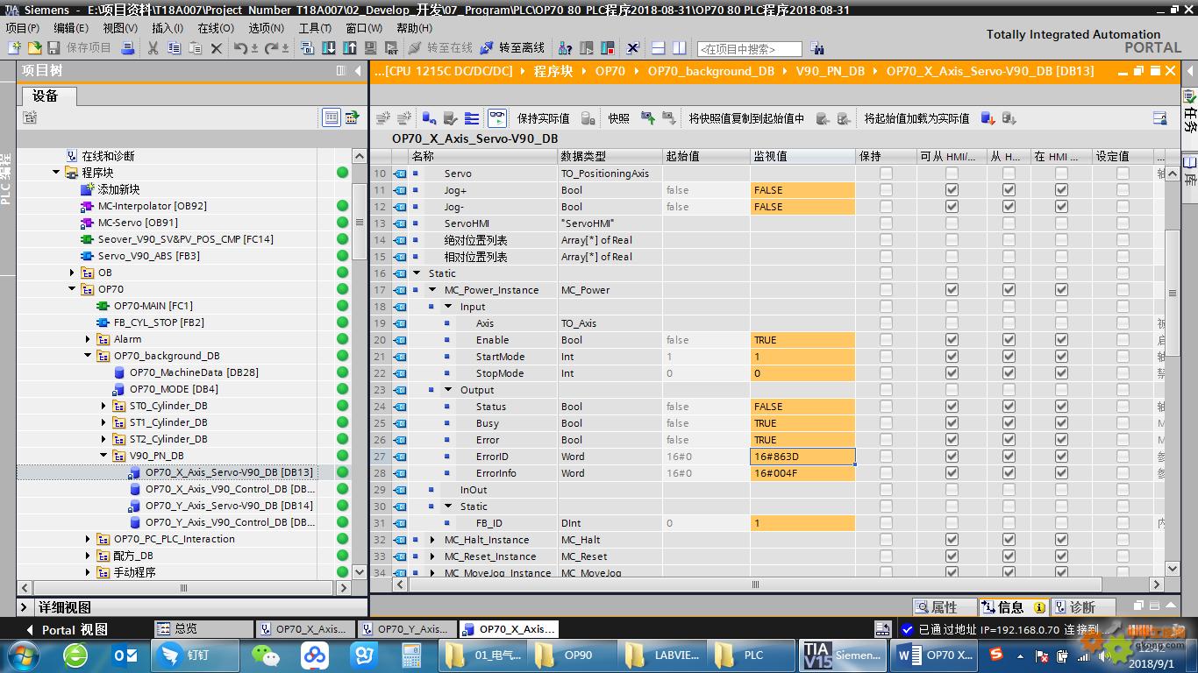Expand the MC_Halt_Instance row
Image resolution: width=1198 pixels, height=673 pixels.
433,540
